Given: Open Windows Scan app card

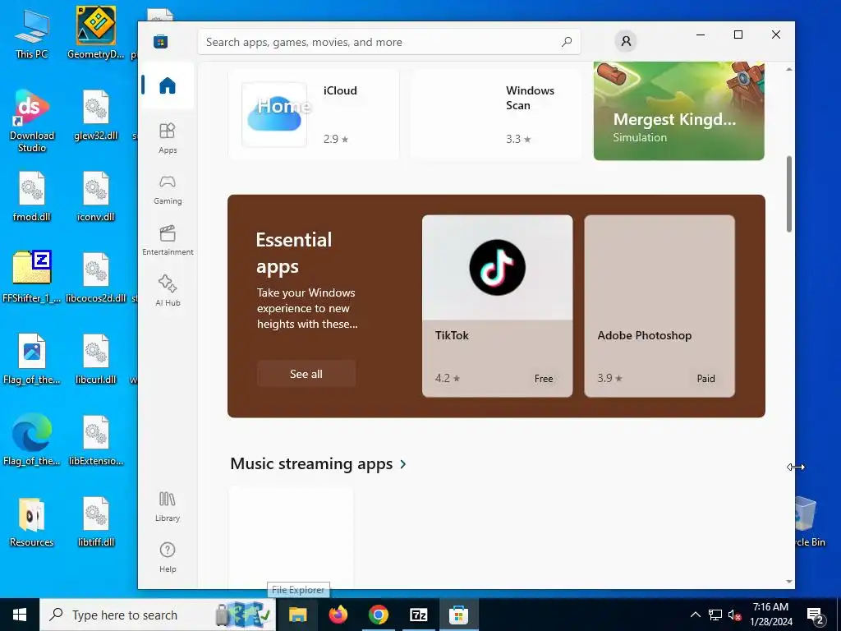Looking at the screenshot, I should pyautogui.click(x=496, y=114).
